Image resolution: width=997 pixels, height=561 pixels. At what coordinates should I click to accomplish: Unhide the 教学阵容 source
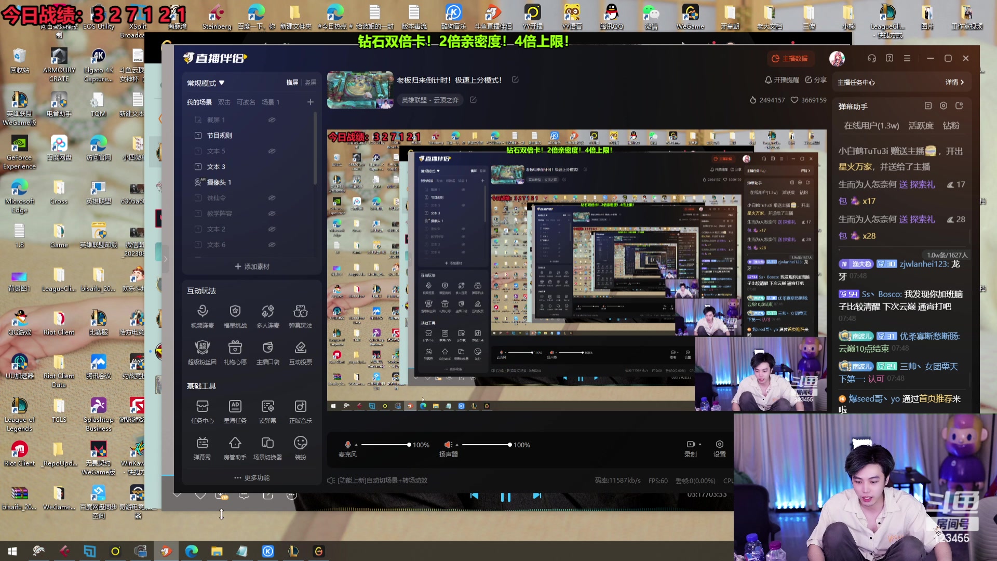pos(272,213)
